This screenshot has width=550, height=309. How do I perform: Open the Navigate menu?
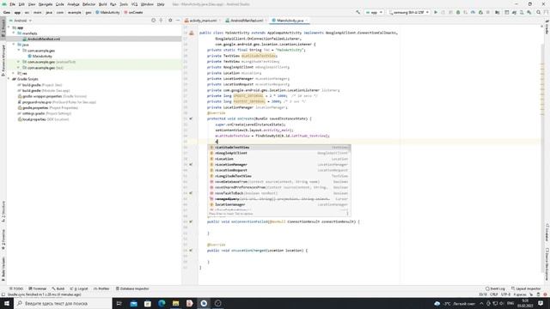(46, 4)
